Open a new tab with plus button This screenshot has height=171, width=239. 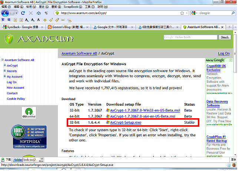point(229,27)
